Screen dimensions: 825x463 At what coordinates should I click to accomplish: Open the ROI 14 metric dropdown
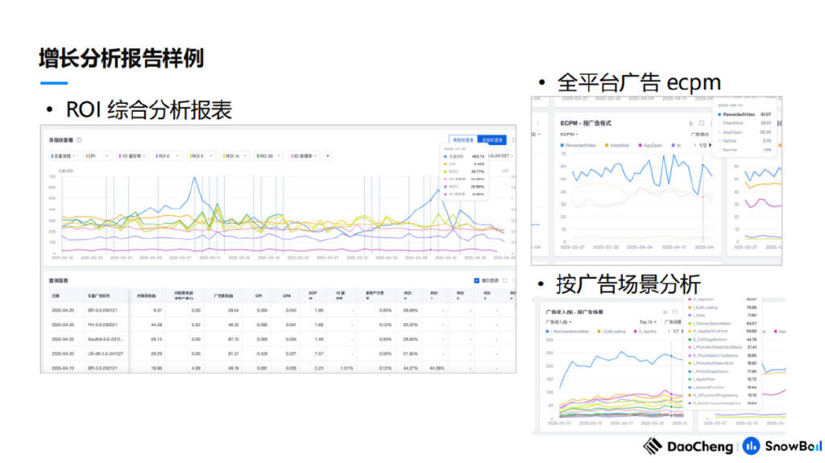click(234, 155)
